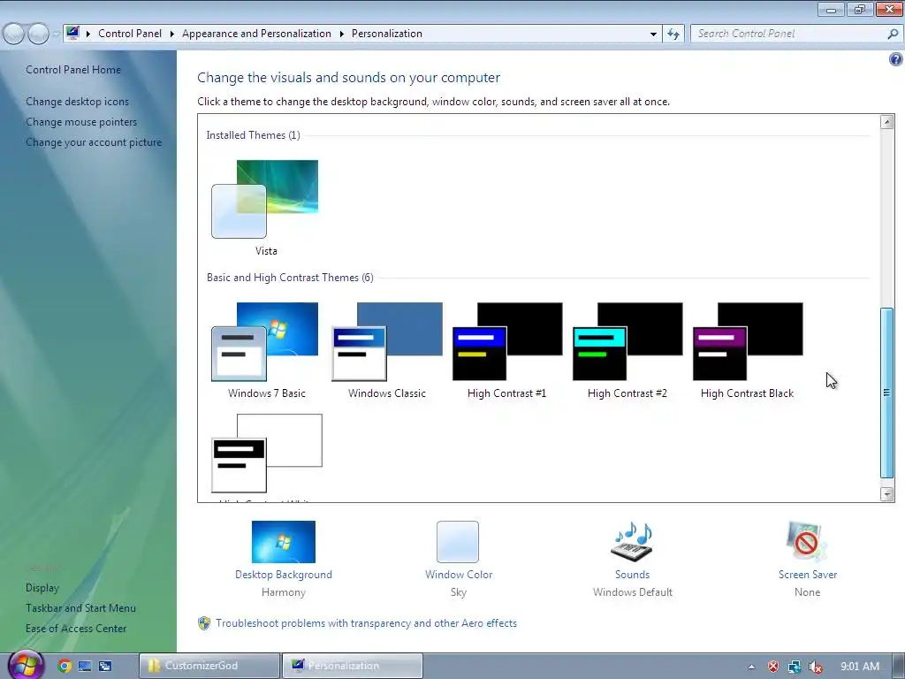905x679 pixels.
Task: Open Desktop Background settings icon
Action: pos(284,542)
